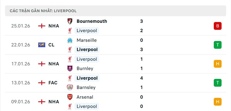Viewport: 231px width, 111px height.
Task: Click green T badge for Barnsley match
Action: click(218, 83)
